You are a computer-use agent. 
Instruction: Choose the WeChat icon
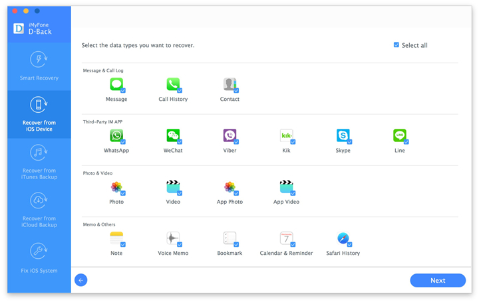pyautogui.click(x=173, y=135)
